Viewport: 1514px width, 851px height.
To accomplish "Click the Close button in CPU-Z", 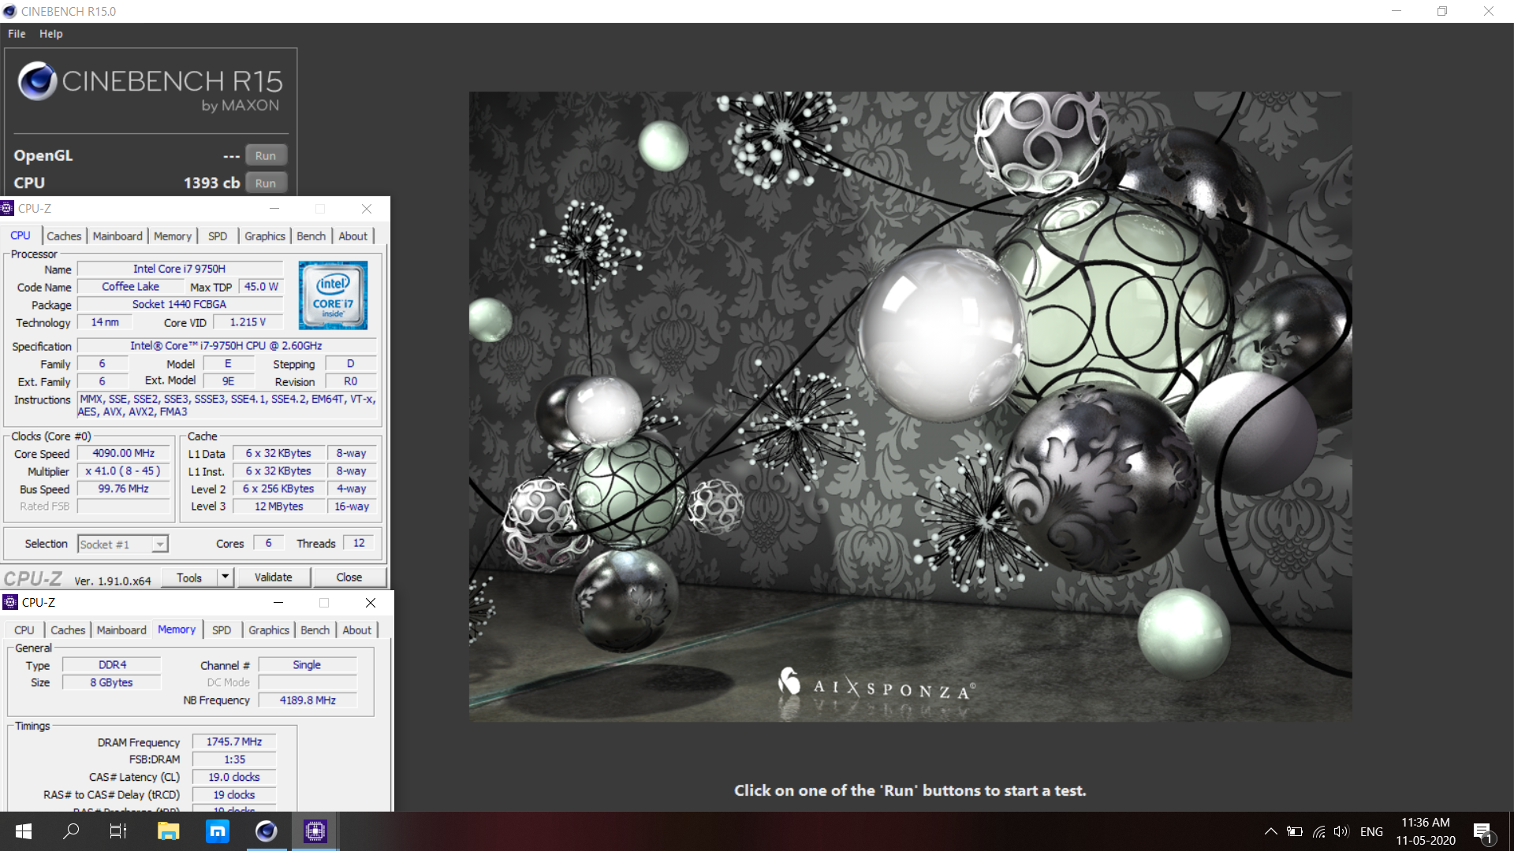I will (x=349, y=578).
